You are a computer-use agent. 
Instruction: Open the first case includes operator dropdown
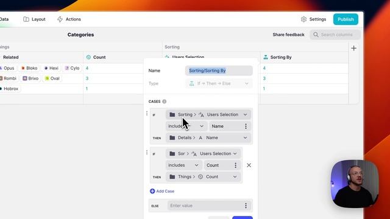(x=186, y=126)
